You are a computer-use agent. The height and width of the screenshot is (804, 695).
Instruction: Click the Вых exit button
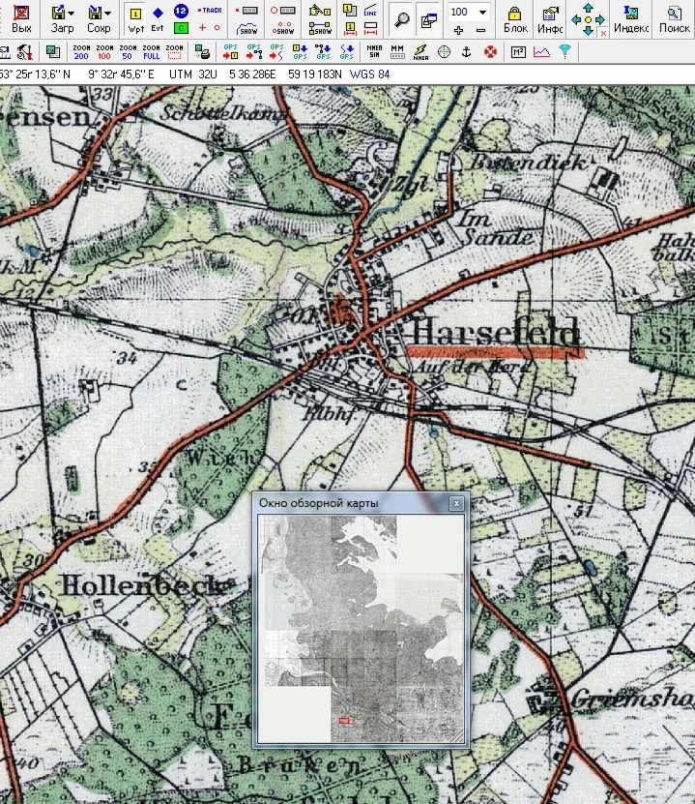[20, 19]
